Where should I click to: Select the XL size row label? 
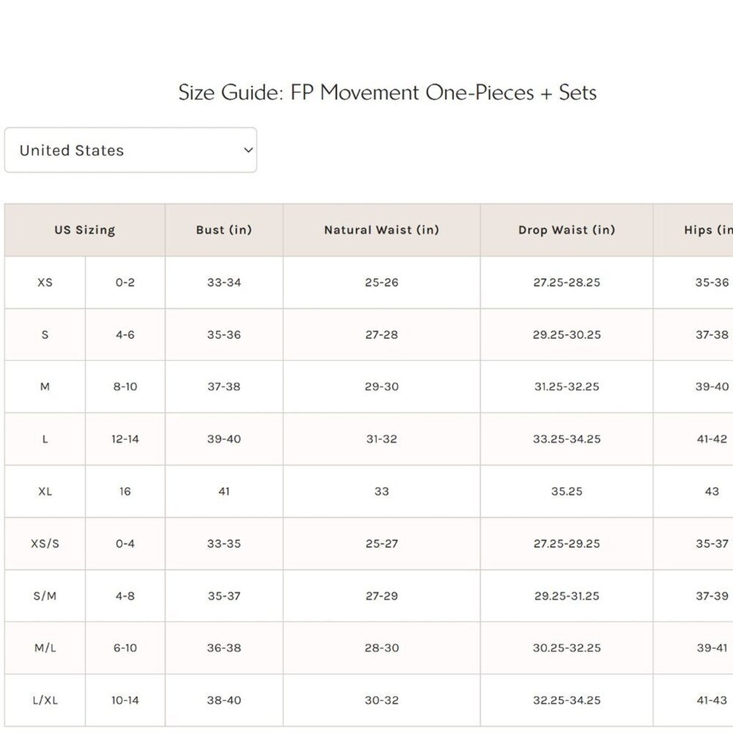point(45,492)
